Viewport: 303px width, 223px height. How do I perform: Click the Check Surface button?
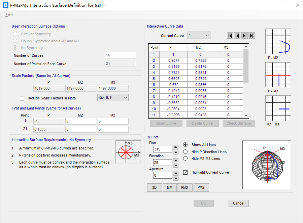click(239, 123)
